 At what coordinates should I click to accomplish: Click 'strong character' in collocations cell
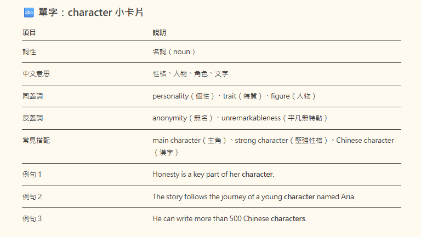tap(261, 141)
